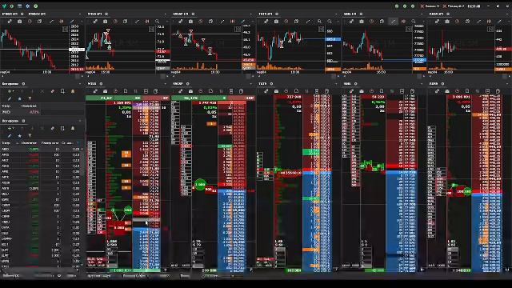Click the calculator icon in the second order book toolbar

(231, 91)
